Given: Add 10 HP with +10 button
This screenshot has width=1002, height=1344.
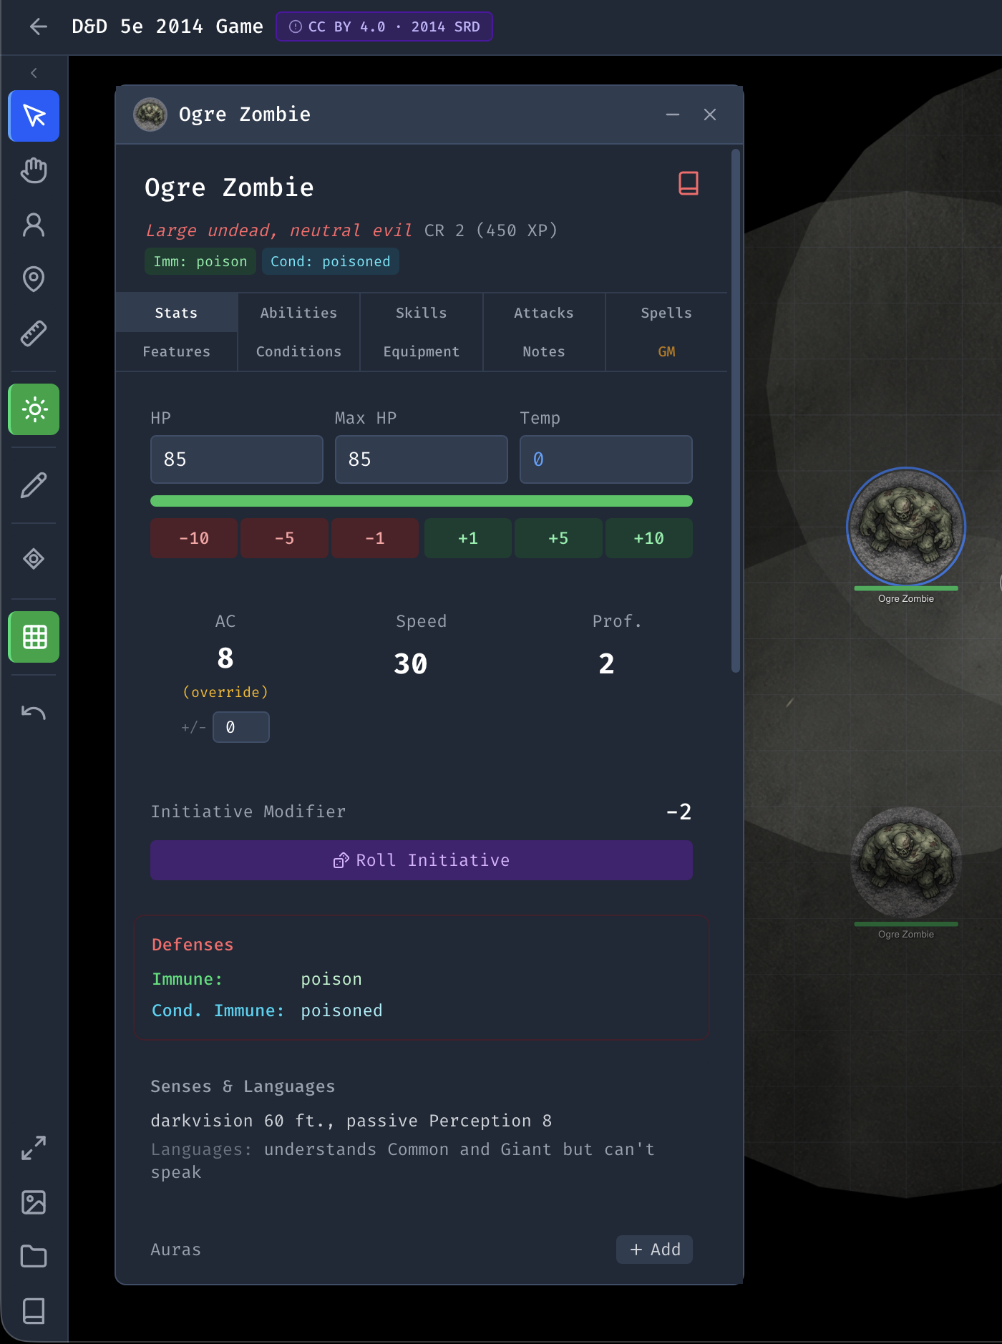Looking at the screenshot, I should 649,538.
